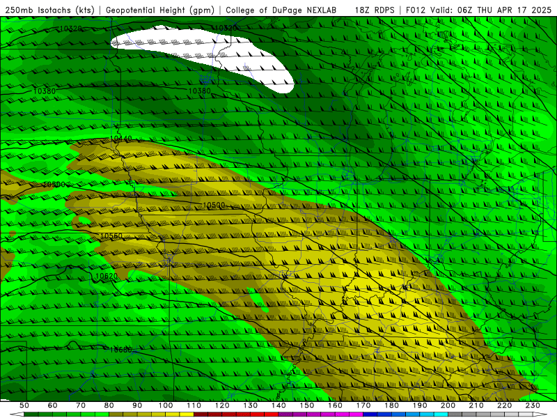Click the "F012" forecast hour label

415,10
